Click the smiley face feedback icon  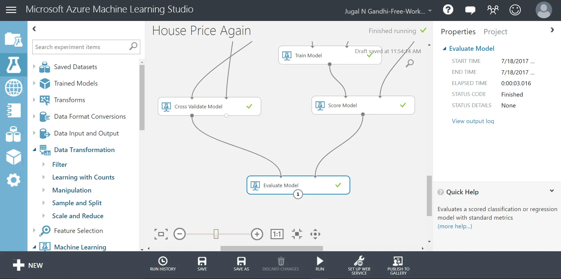coord(515,10)
